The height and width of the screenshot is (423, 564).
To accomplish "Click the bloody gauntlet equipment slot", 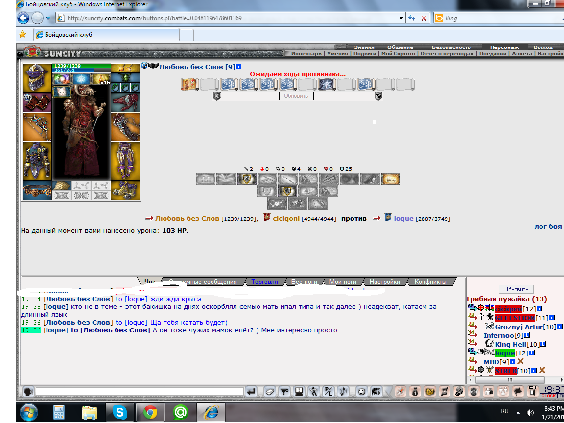I will [x=125, y=102].
